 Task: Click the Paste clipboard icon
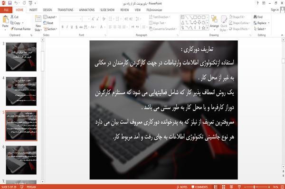point(5,19)
